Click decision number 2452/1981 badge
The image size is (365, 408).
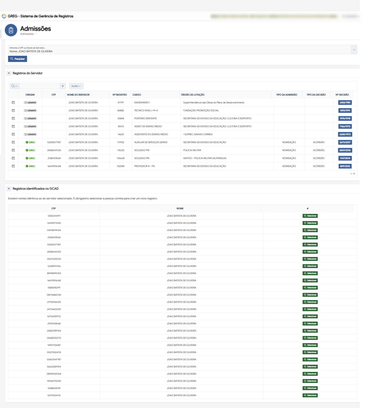345,103
